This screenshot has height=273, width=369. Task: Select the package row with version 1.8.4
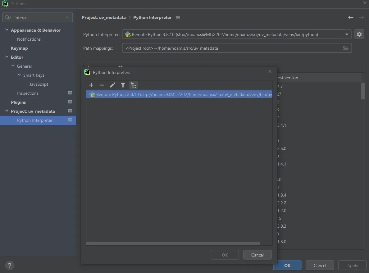319,195
